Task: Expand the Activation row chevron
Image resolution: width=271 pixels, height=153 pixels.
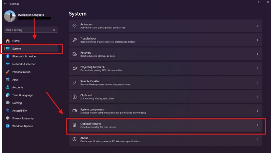Action: pos(257,26)
